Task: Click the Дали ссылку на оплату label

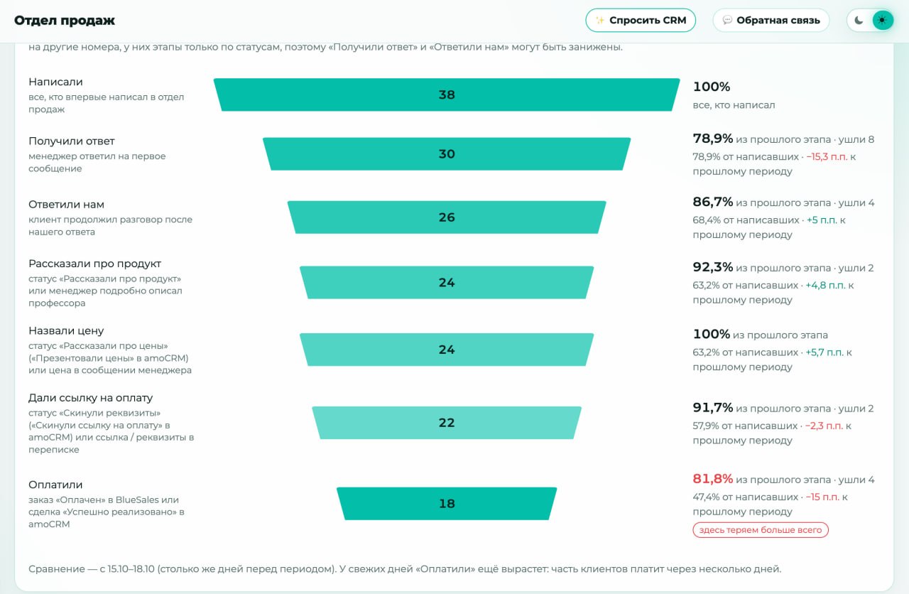Action: 90,398
